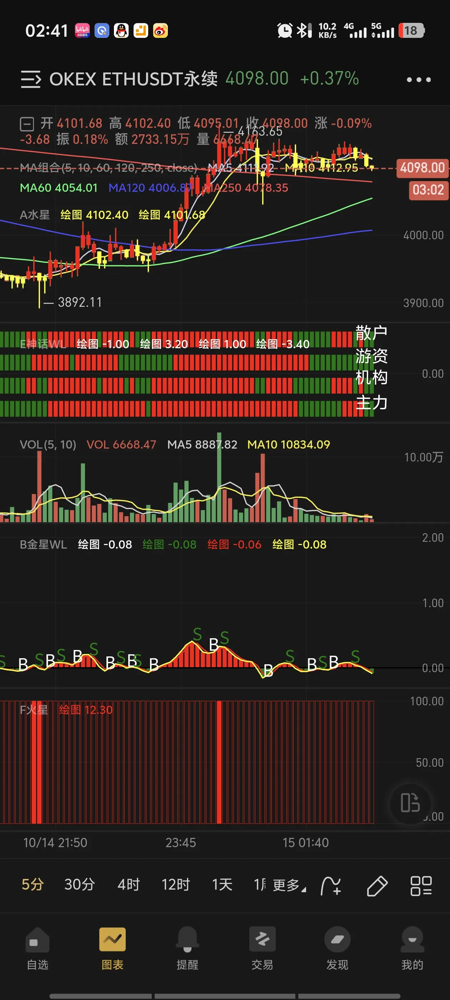Open the add indicator icon

(x=331, y=886)
